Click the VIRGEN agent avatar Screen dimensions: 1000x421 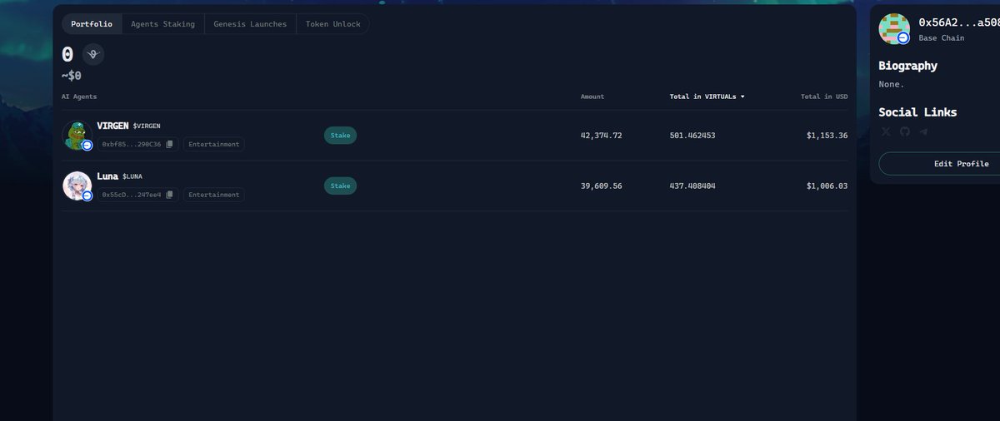pyautogui.click(x=77, y=136)
